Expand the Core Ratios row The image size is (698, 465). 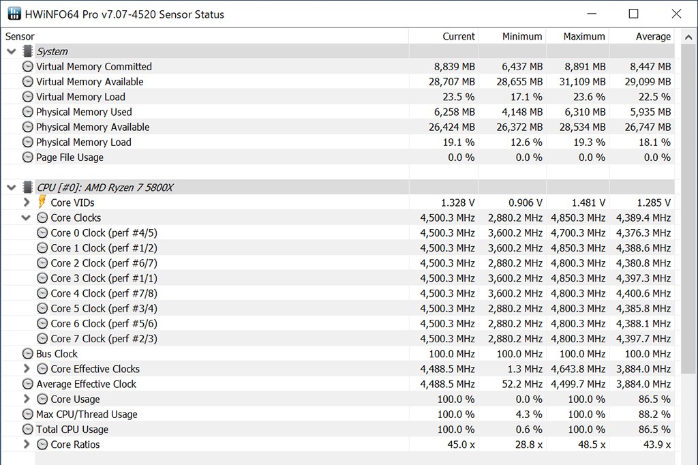click(x=27, y=445)
